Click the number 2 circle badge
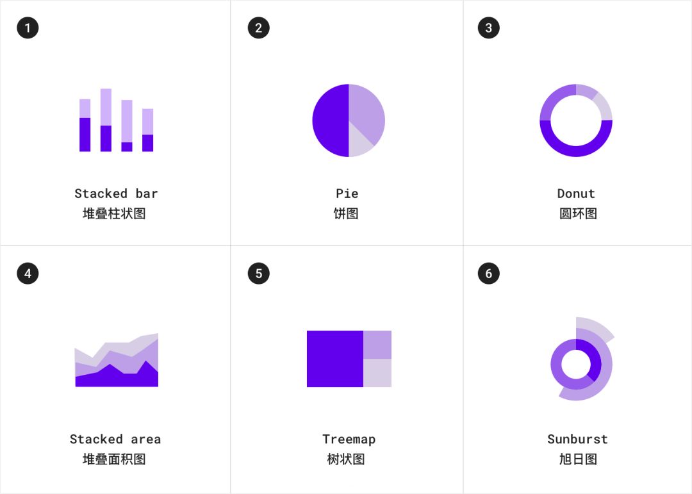The height and width of the screenshot is (494, 692). point(259,28)
